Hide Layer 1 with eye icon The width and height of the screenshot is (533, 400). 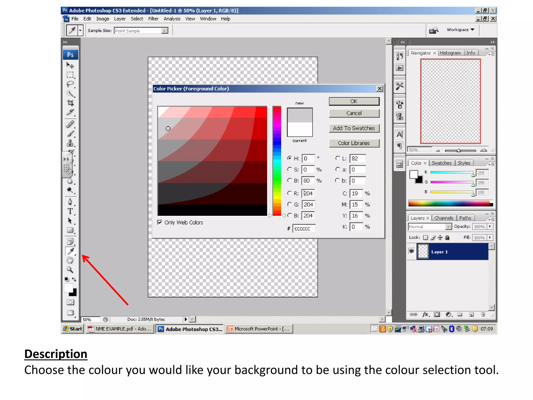(x=411, y=251)
